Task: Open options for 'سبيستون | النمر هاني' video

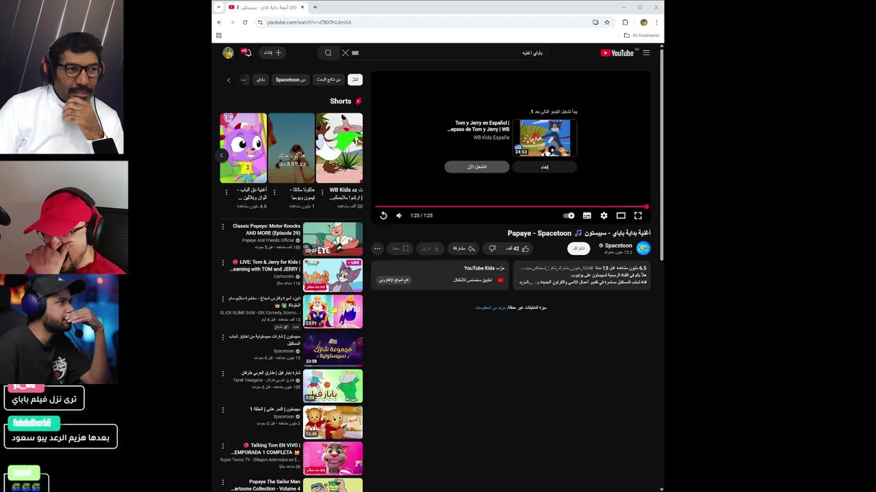Action: click(x=222, y=409)
